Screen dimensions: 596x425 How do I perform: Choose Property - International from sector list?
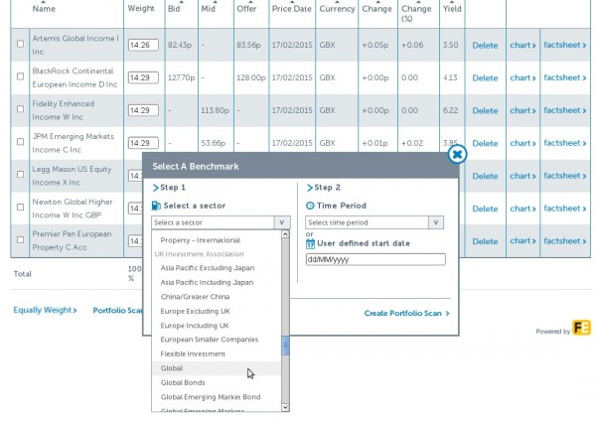tap(201, 240)
